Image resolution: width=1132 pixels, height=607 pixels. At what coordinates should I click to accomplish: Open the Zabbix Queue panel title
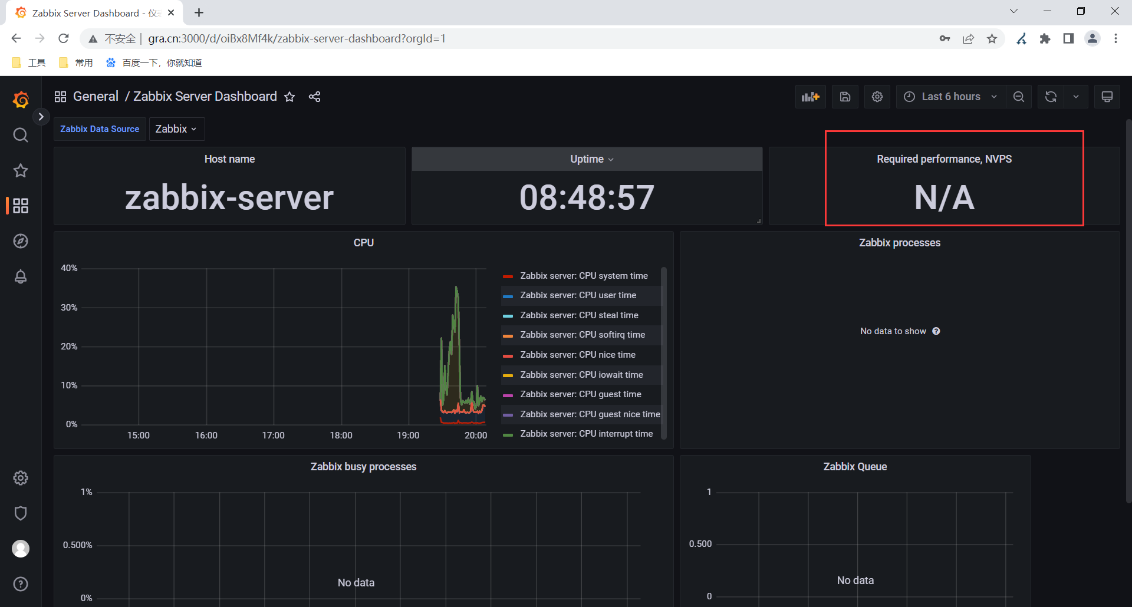[855, 467]
